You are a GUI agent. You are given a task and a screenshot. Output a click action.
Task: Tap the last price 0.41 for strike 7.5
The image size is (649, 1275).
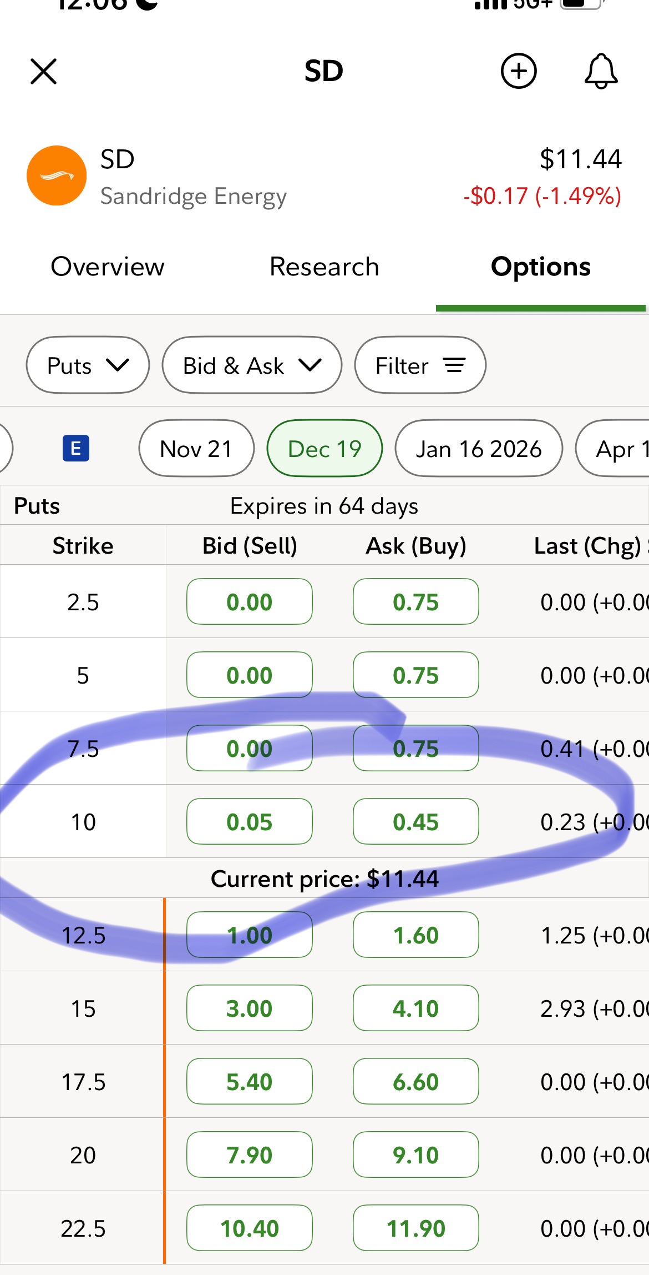[x=563, y=749]
